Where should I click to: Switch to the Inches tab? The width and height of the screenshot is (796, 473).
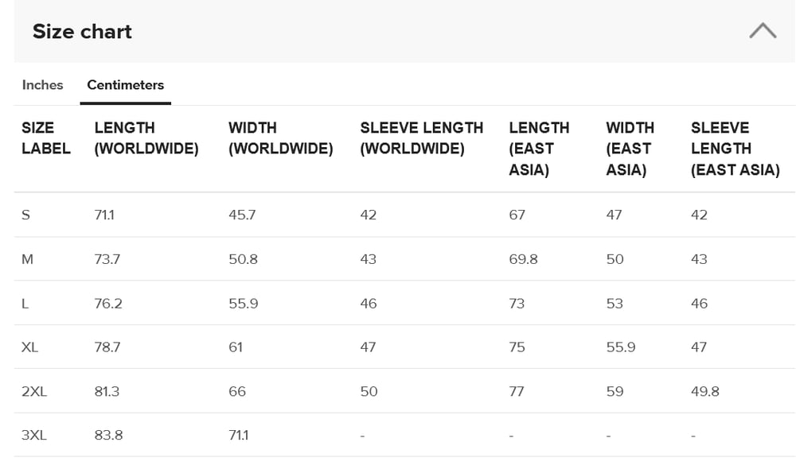click(x=43, y=85)
